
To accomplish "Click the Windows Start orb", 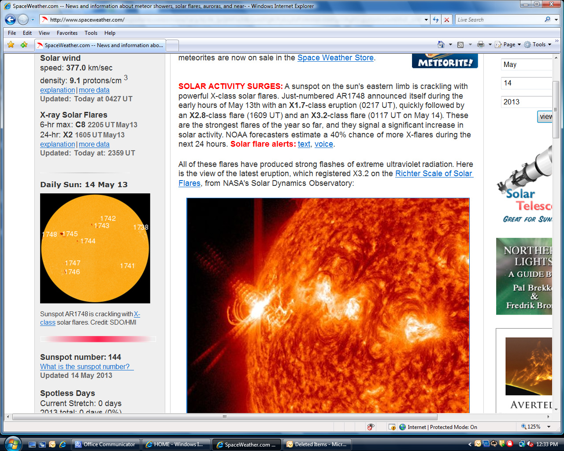I will coord(12,444).
